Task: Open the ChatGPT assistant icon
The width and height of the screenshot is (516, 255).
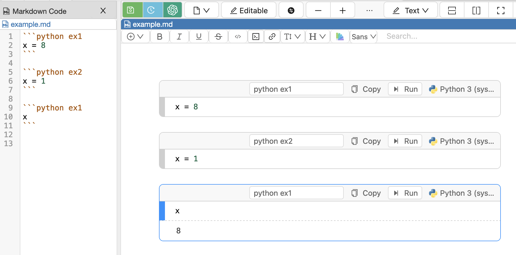Action: (173, 10)
